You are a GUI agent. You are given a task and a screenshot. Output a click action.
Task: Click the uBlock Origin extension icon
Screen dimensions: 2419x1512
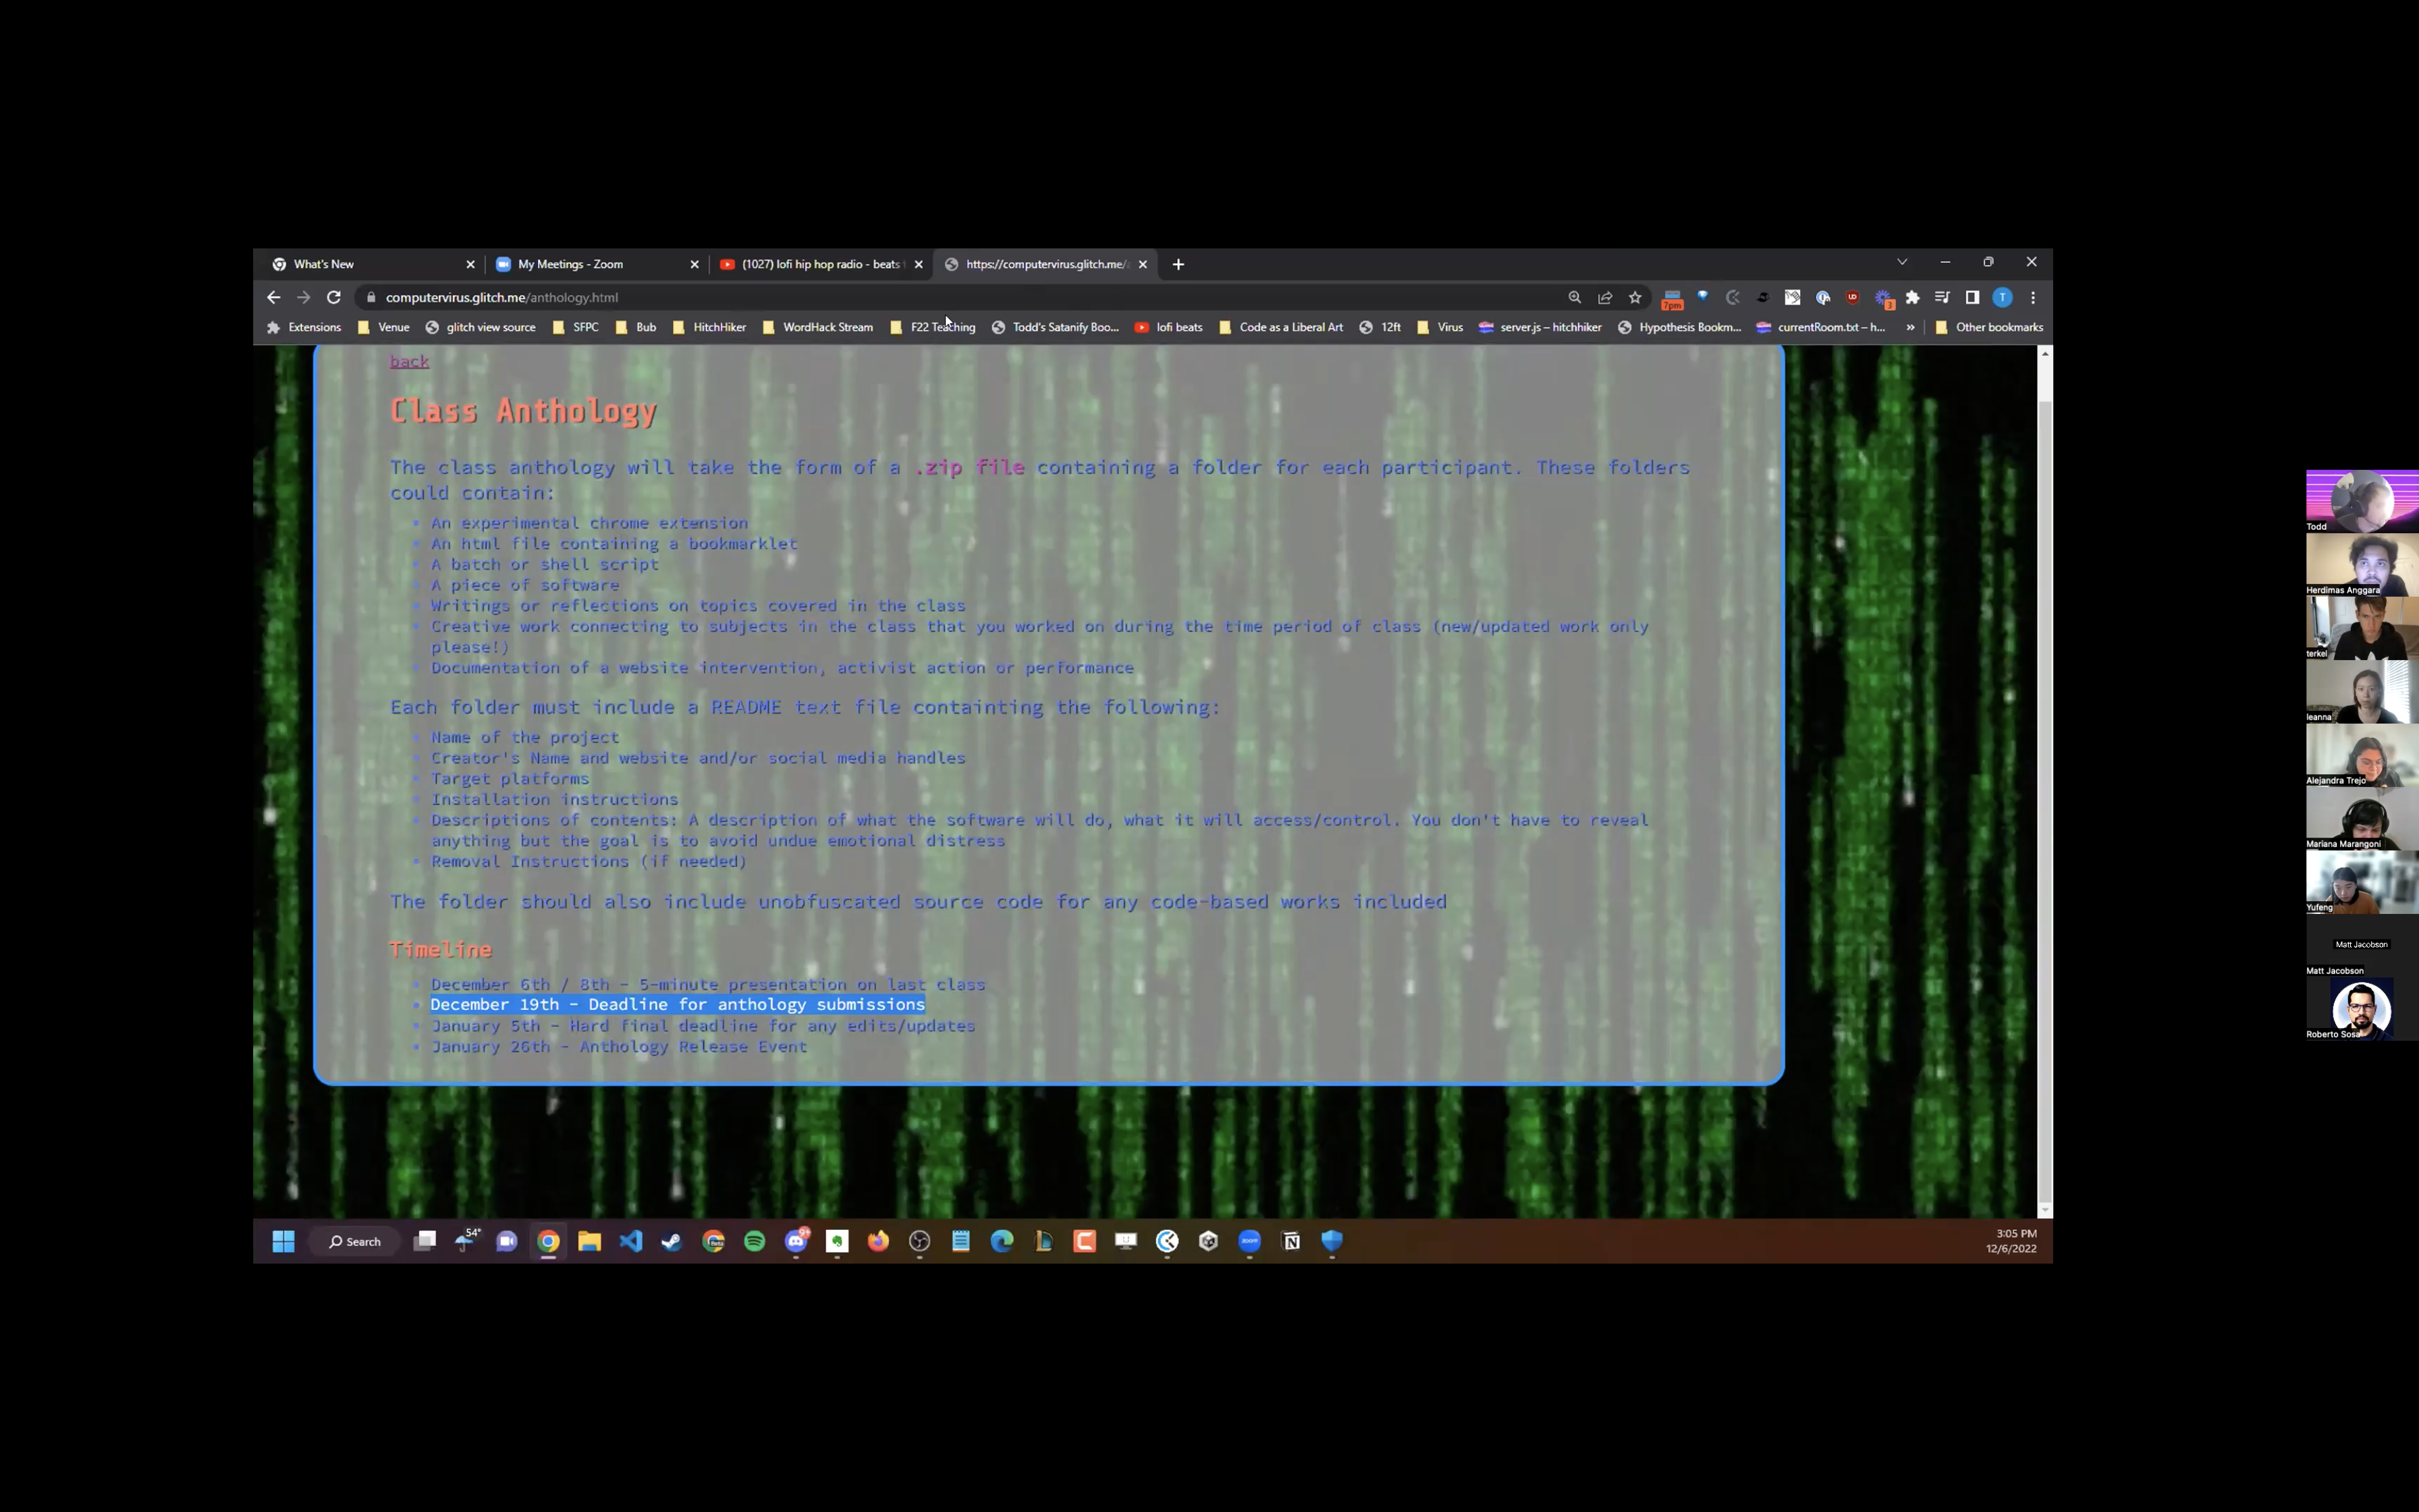1852,297
